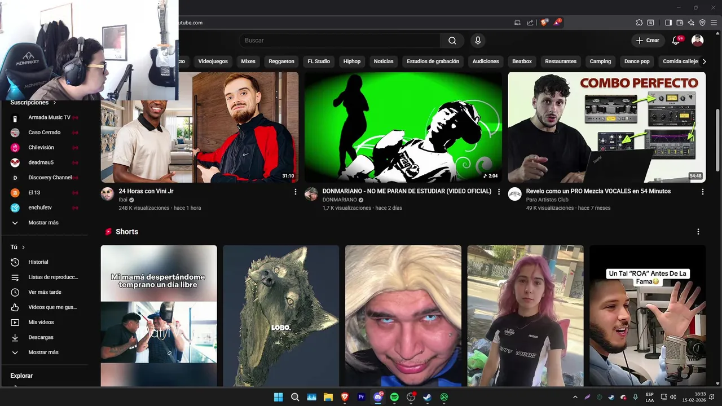Start voice search with microphone icon
Image resolution: width=722 pixels, height=406 pixels.
(x=478, y=41)
